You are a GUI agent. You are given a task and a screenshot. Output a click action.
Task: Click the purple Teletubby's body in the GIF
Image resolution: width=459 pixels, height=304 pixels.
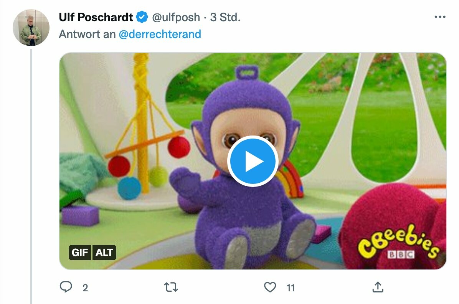point(246,215)
